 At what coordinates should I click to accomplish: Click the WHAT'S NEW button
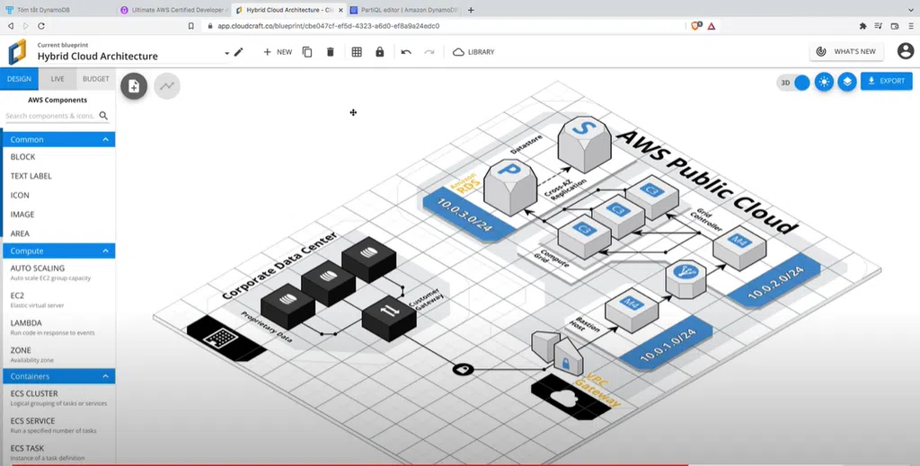click(x=846, y=51)
